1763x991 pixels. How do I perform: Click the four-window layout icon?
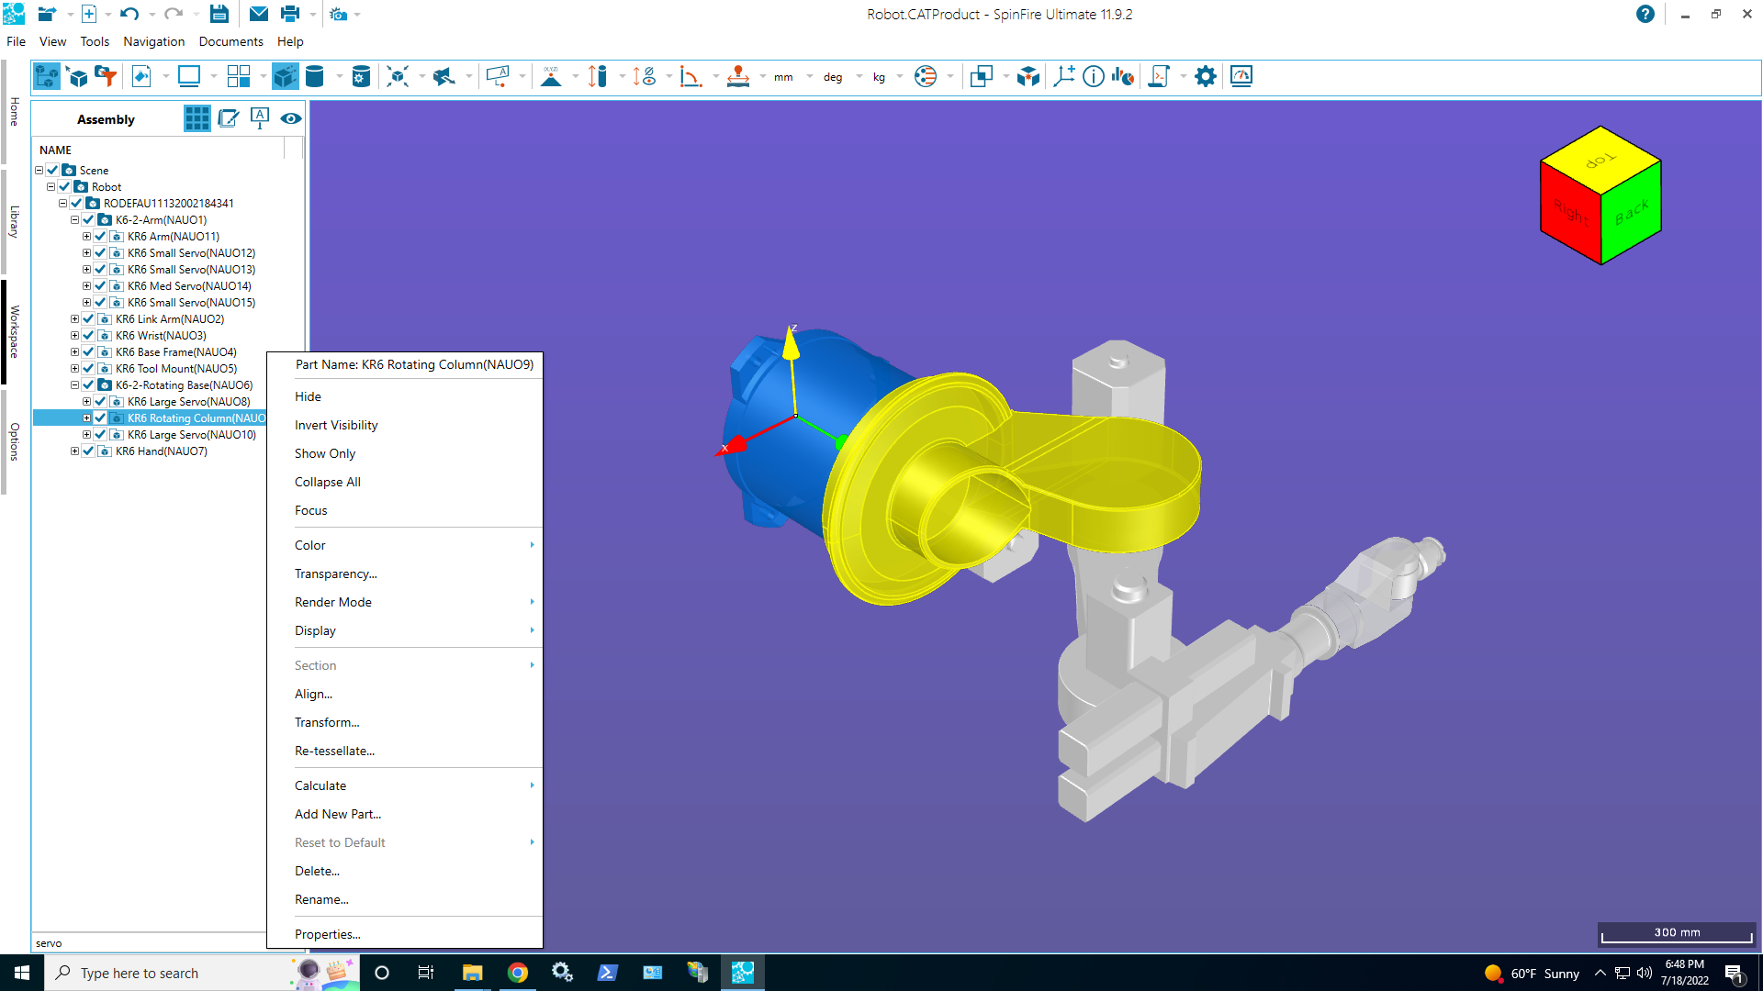click(239, 76)
